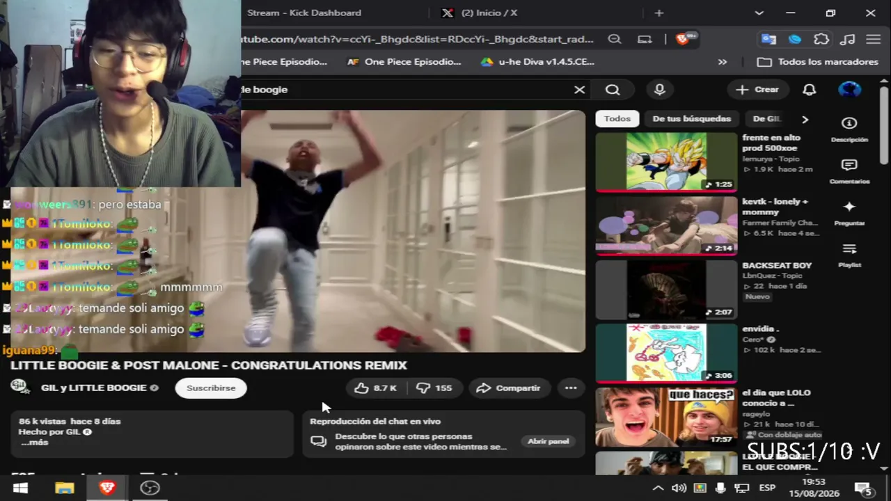Click the install app icon in address bar
The width and height of the screenshot is (891, 501).
point(645,39)
